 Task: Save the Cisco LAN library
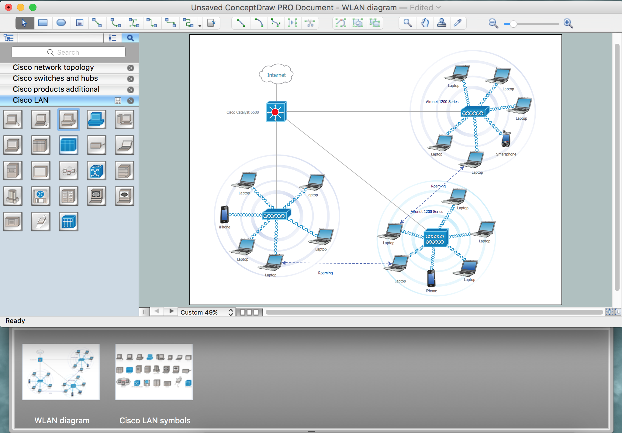tap(118, 101)
